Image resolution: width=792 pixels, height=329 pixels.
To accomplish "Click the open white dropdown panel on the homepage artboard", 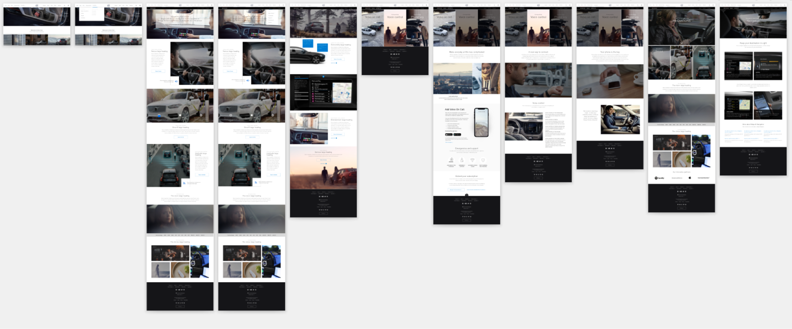I will (91, 14).
